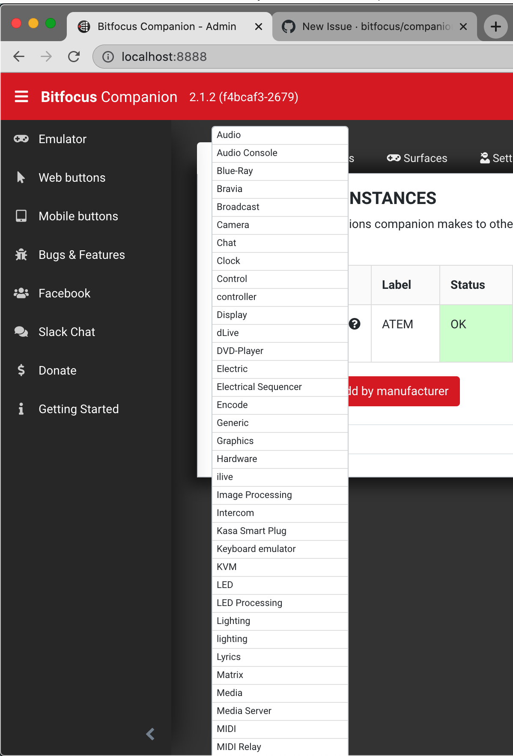Viewport: 513px width, 756px height.
Task: Choose Camera category
Action: (280, 225)
